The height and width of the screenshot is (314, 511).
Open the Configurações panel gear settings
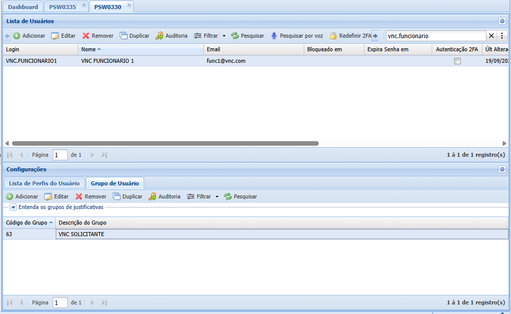coord(502,169)
